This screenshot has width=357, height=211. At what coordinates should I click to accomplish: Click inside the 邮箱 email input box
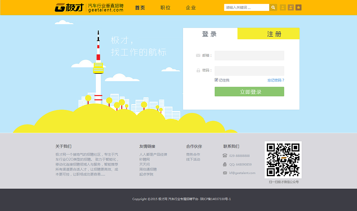click(x=249, y=55)
